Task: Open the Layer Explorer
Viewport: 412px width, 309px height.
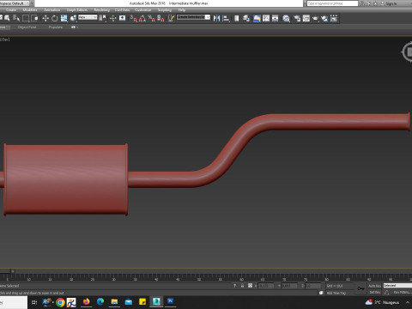Action: tap(246, 18)
